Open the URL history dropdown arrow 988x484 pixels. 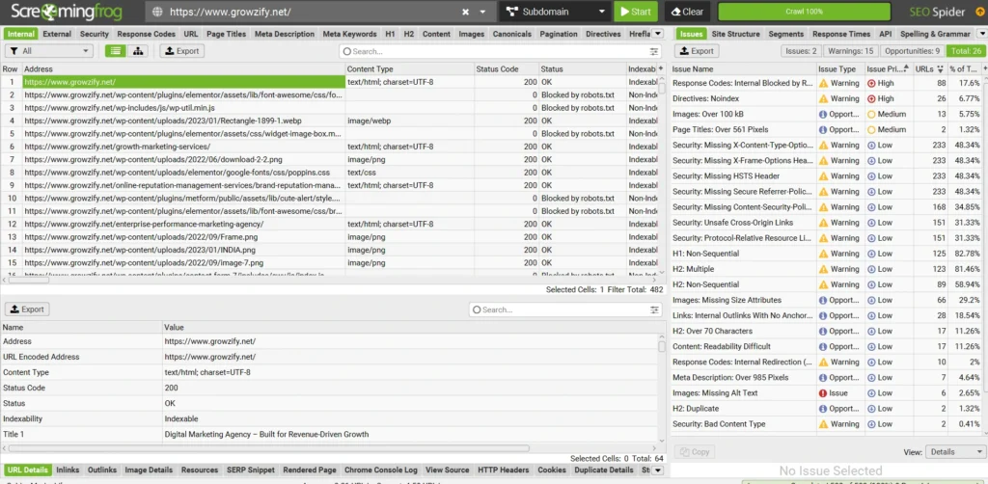tap(482, 12)
